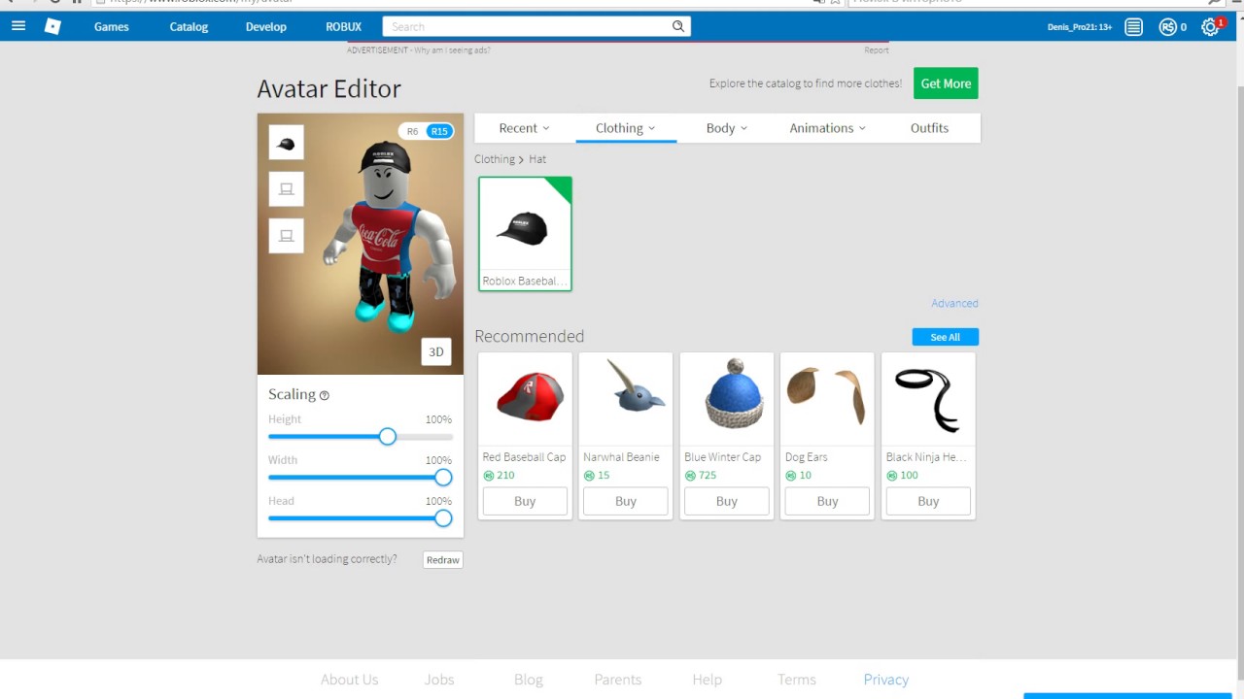This screenshot has width=1244, height=699.
Task: Switch avatar to R15 mode
Action: pyautogui.click(x=439, y=131)
